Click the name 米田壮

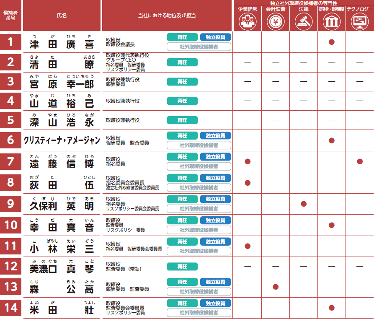(62, 310)
